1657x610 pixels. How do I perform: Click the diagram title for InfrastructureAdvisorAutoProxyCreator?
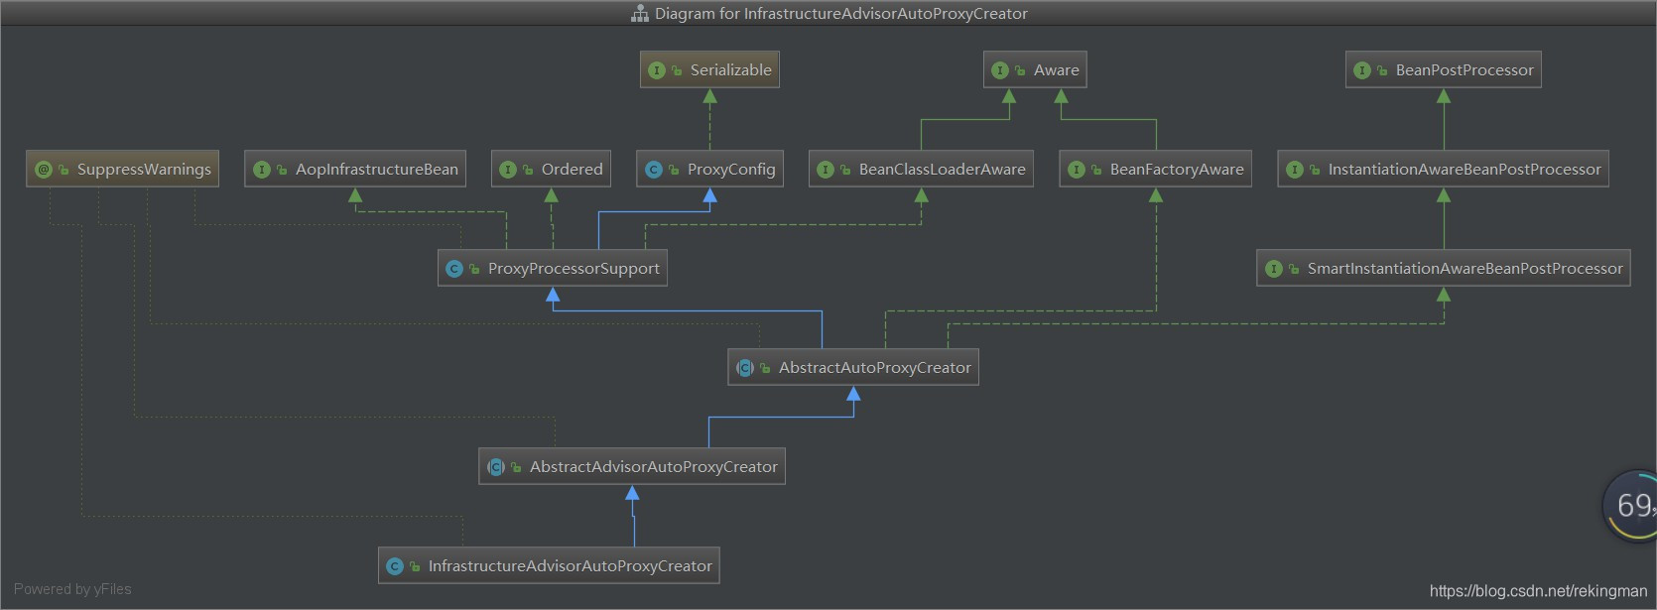[x=841, y=14]
